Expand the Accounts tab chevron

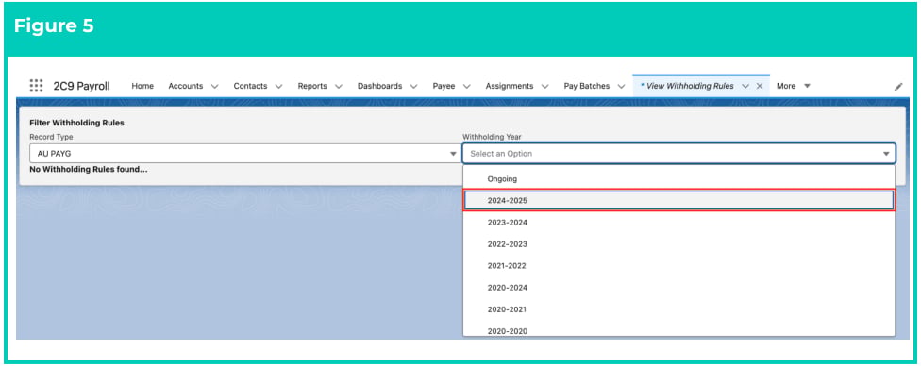[214, 86]
